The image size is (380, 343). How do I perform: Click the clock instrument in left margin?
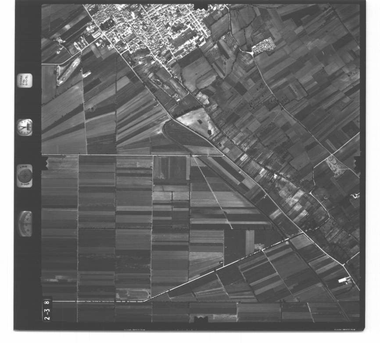[x=25, y=127]
